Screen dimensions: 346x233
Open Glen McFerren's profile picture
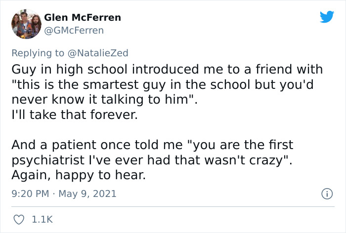click(25, 24)
